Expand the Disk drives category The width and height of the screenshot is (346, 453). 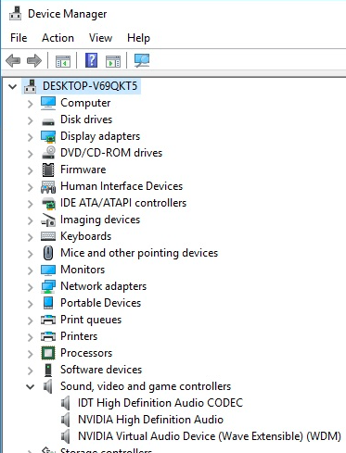30,120
